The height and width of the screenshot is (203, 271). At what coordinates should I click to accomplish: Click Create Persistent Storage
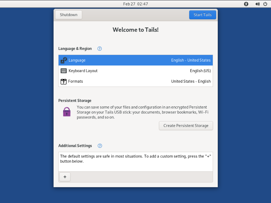[186, 126]
